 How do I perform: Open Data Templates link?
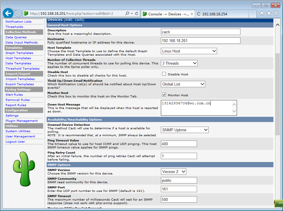(x=18, y=63)
